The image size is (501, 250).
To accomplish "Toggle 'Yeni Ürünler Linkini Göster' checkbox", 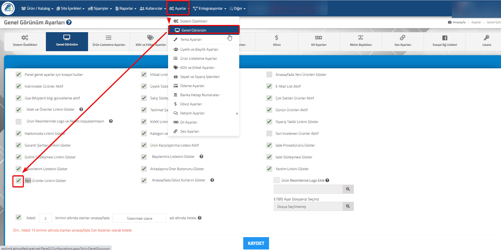I will [19, 181].
